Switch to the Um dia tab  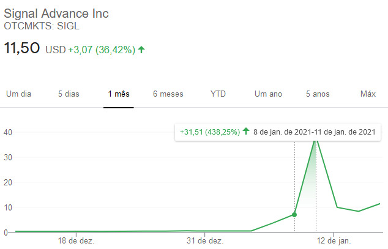pos(18,94)
